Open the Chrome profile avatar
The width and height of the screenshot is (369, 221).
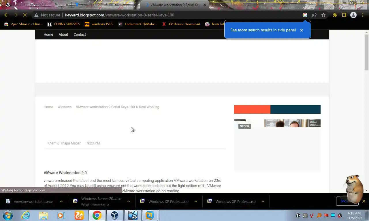pyautogui.click(x=353, y=15)
